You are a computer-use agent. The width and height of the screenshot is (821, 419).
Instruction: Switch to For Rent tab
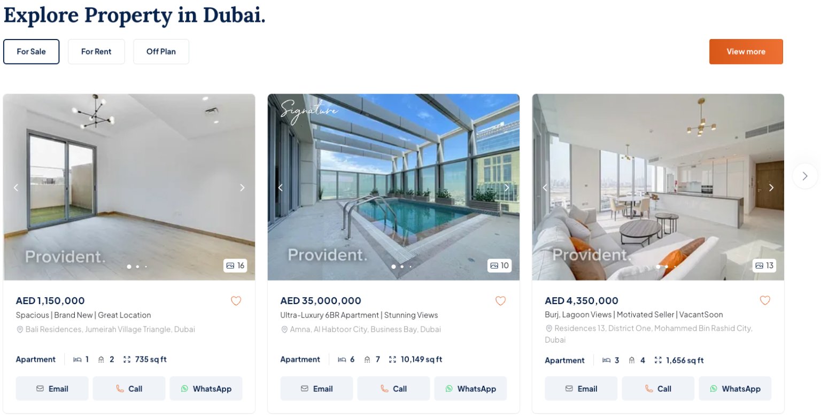click(96, 52)
